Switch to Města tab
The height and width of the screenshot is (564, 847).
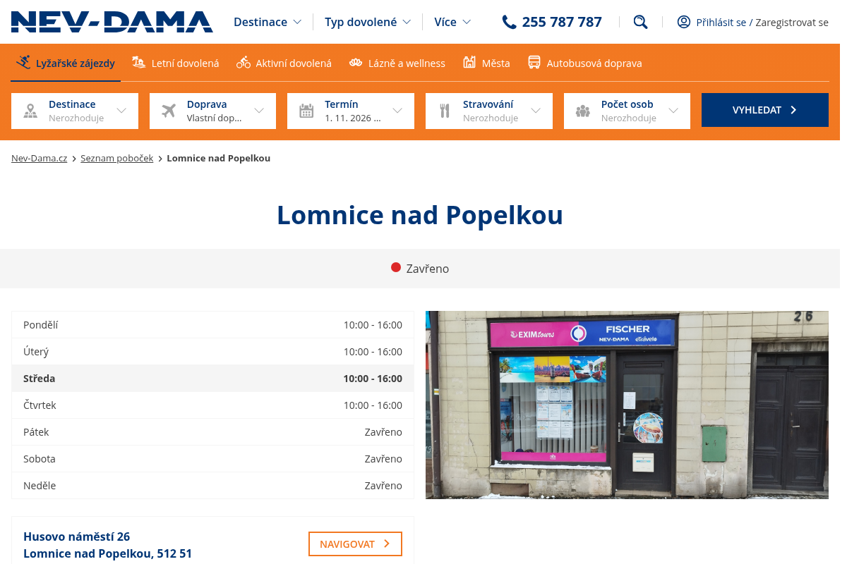486,63
